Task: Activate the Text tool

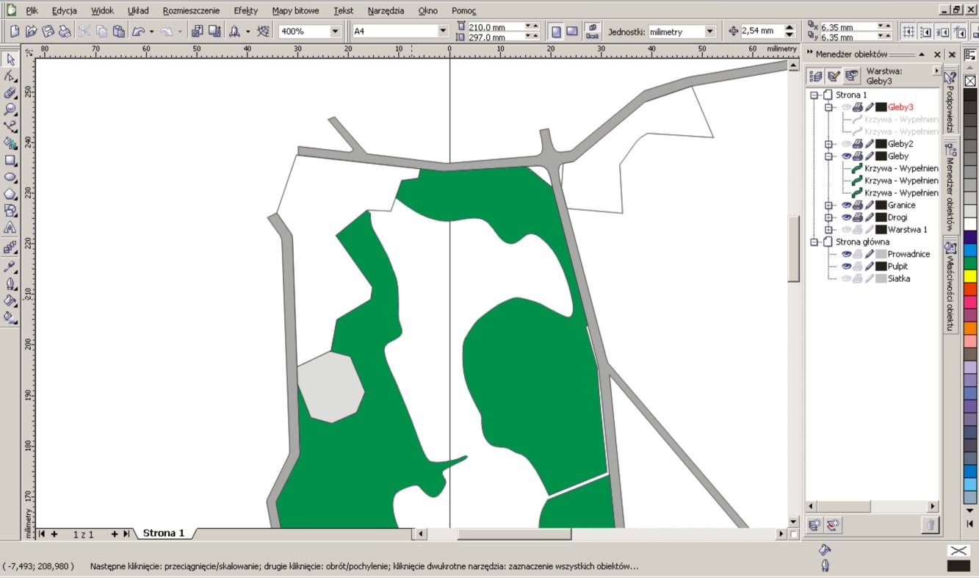Action: tap(10, 228)
